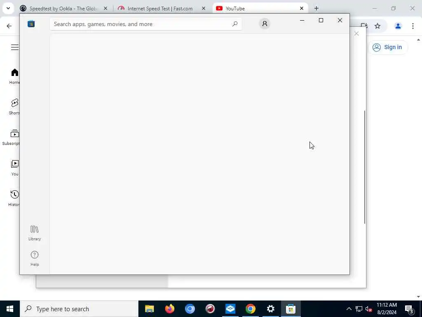Open Chromium blue icon on taskbar
422x317 pixels.
point(190,309)
